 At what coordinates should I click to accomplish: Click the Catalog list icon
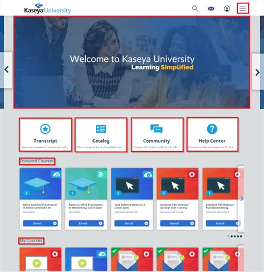[x=101, y=129]
